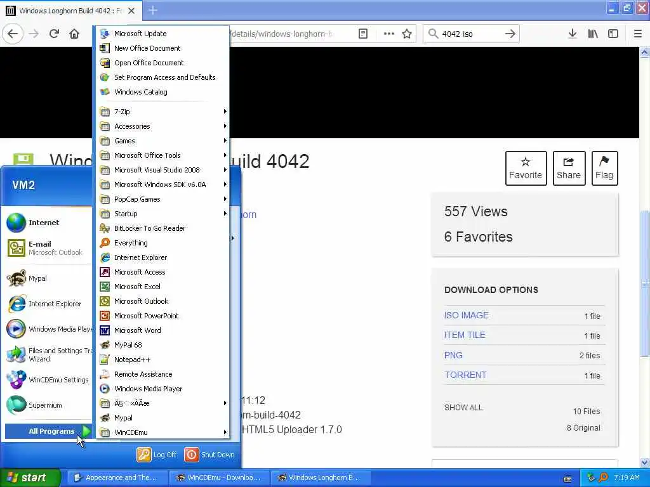
Task: Open the ISO IMAGE download link
Action: pyautogui.click(x=467, y=315)
